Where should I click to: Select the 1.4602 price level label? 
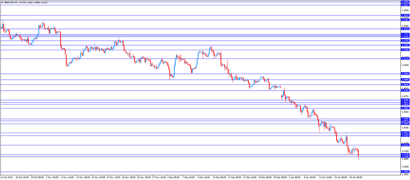click(405, 108)
